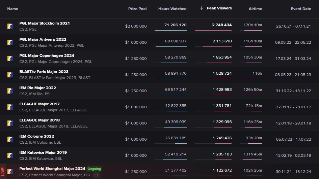Image resolution: width=319 pixels, height=179 pixels.
Task: Click CS2 game icon for IEM Rio Major 2022
Action: [x=10, y=91]
